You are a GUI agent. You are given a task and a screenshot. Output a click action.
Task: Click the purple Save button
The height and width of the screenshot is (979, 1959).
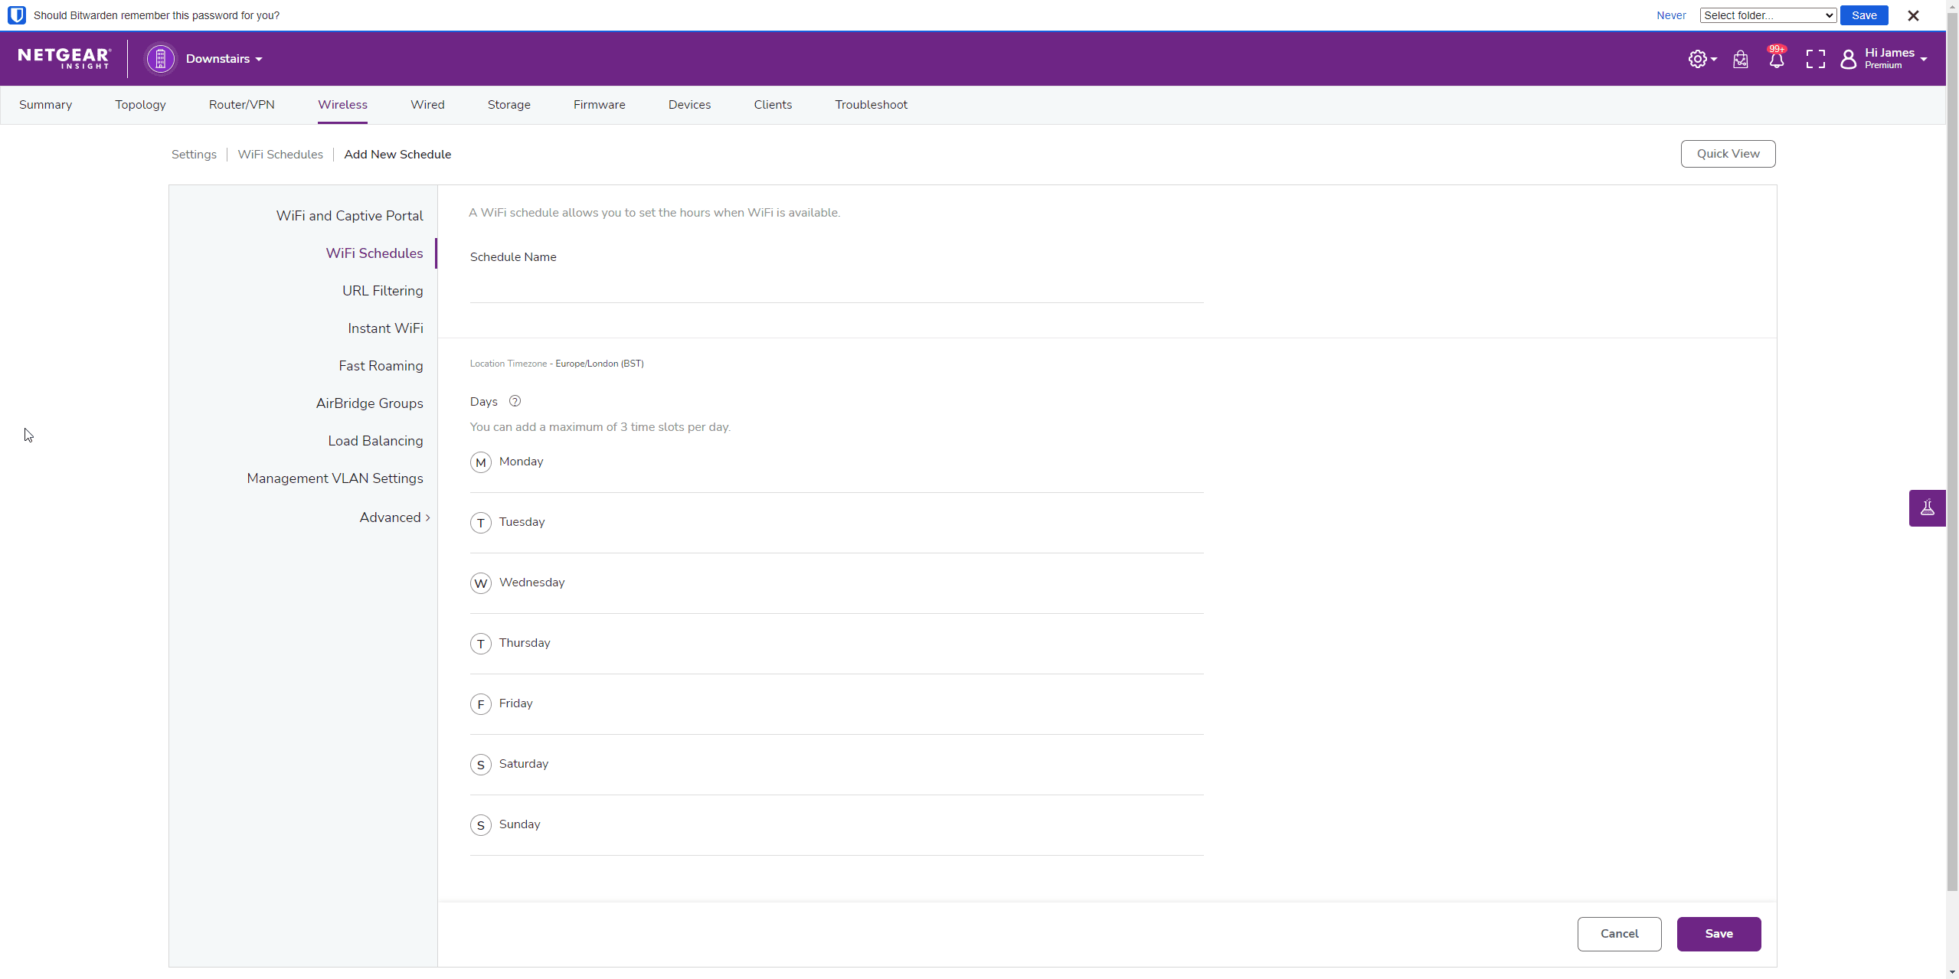[1718, 934]
